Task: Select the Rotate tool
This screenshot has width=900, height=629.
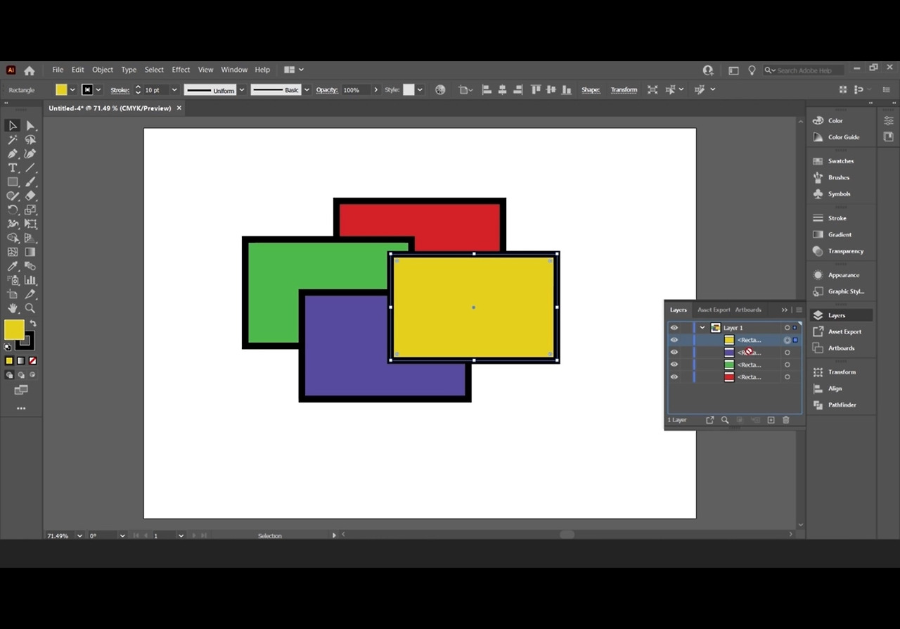Action: tap(13, 210)
